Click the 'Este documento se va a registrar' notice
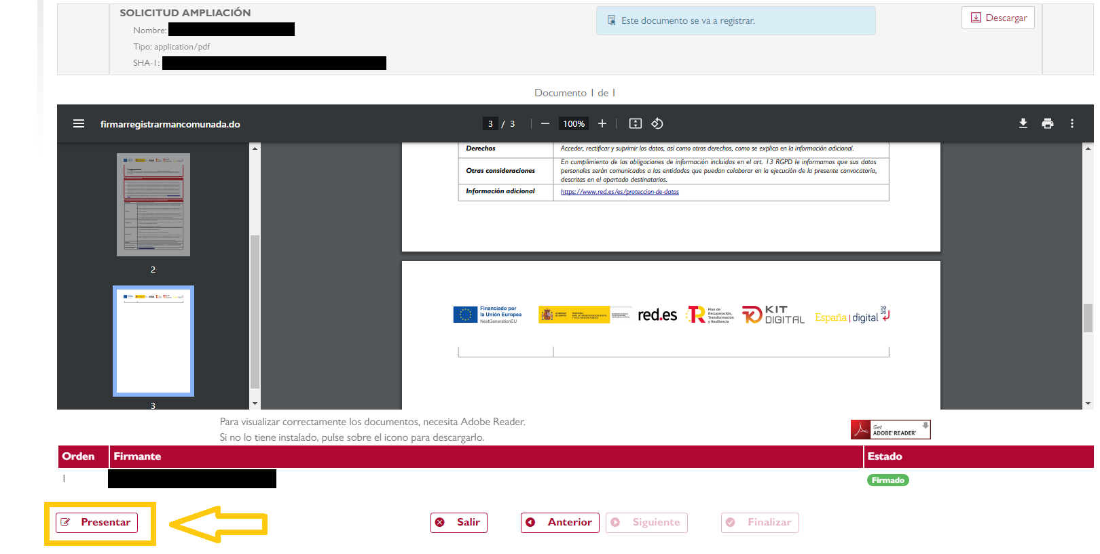1100x554 pixels. coord(736,21)
